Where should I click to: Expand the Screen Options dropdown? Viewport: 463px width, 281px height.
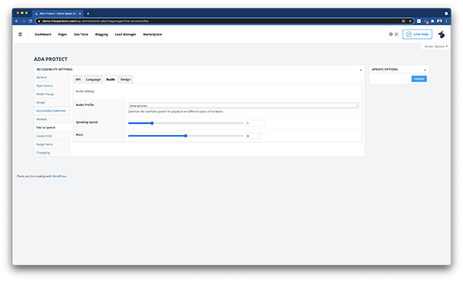pyautogui.click(x=435, y=46)
